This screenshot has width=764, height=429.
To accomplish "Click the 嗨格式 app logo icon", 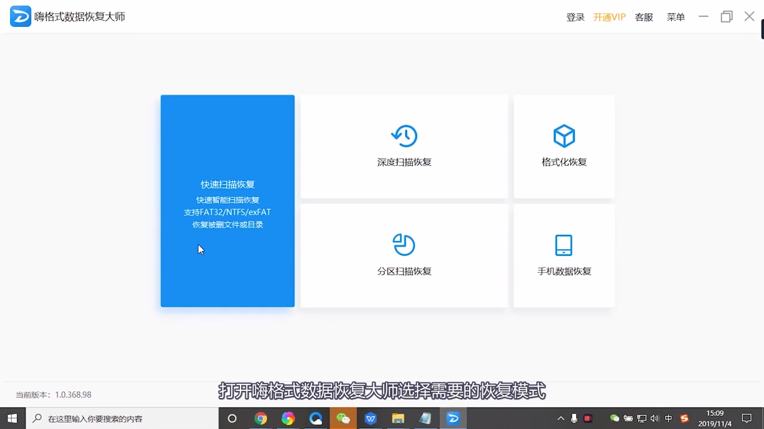I will click(x=20, y=17).
